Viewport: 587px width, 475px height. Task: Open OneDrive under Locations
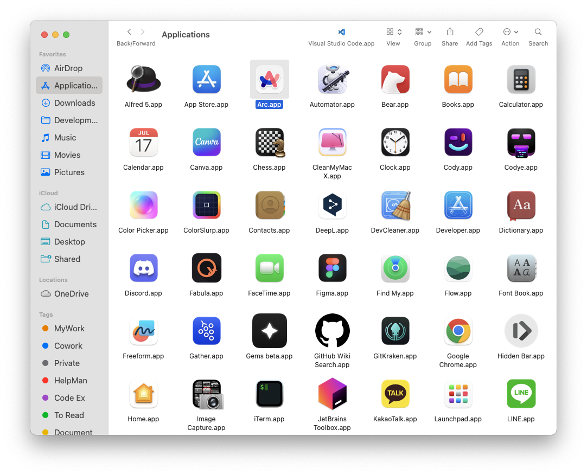pyautogui.click(x=69, y=294)
